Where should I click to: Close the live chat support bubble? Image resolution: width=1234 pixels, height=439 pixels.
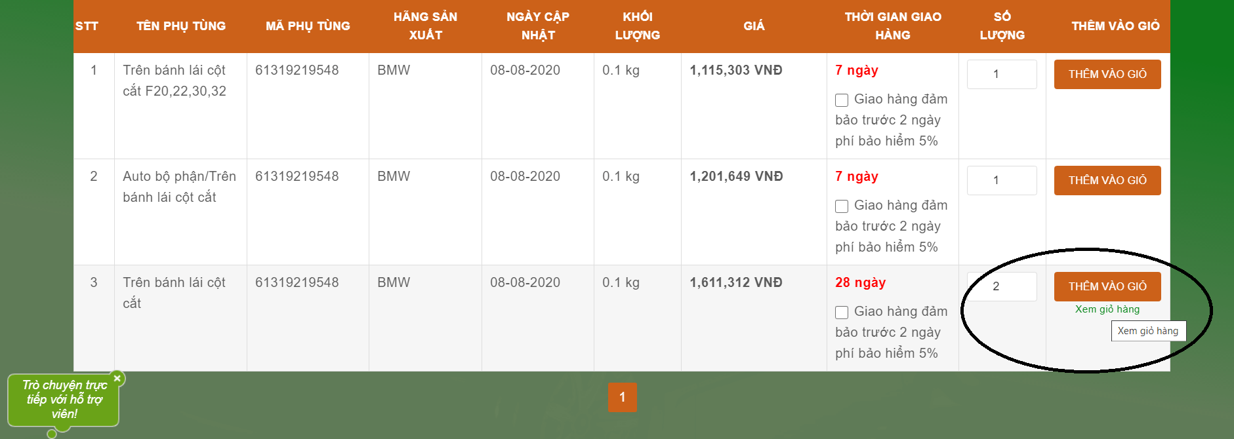coord(117,378)
